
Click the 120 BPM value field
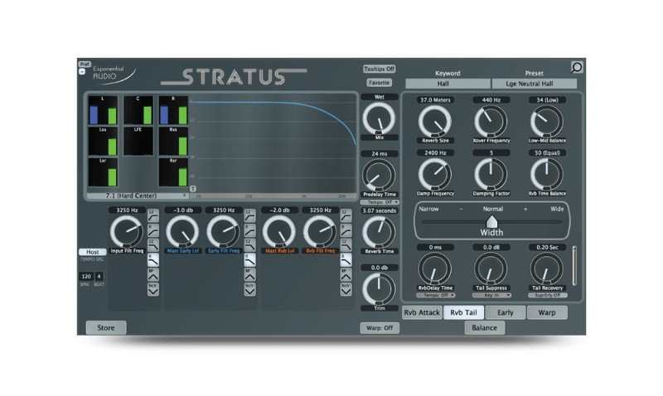click(86, 277)
